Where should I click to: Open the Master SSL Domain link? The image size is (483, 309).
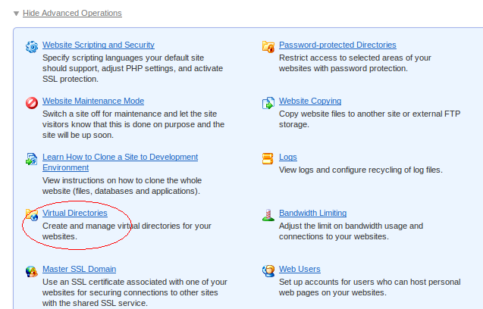coord(79,269)
